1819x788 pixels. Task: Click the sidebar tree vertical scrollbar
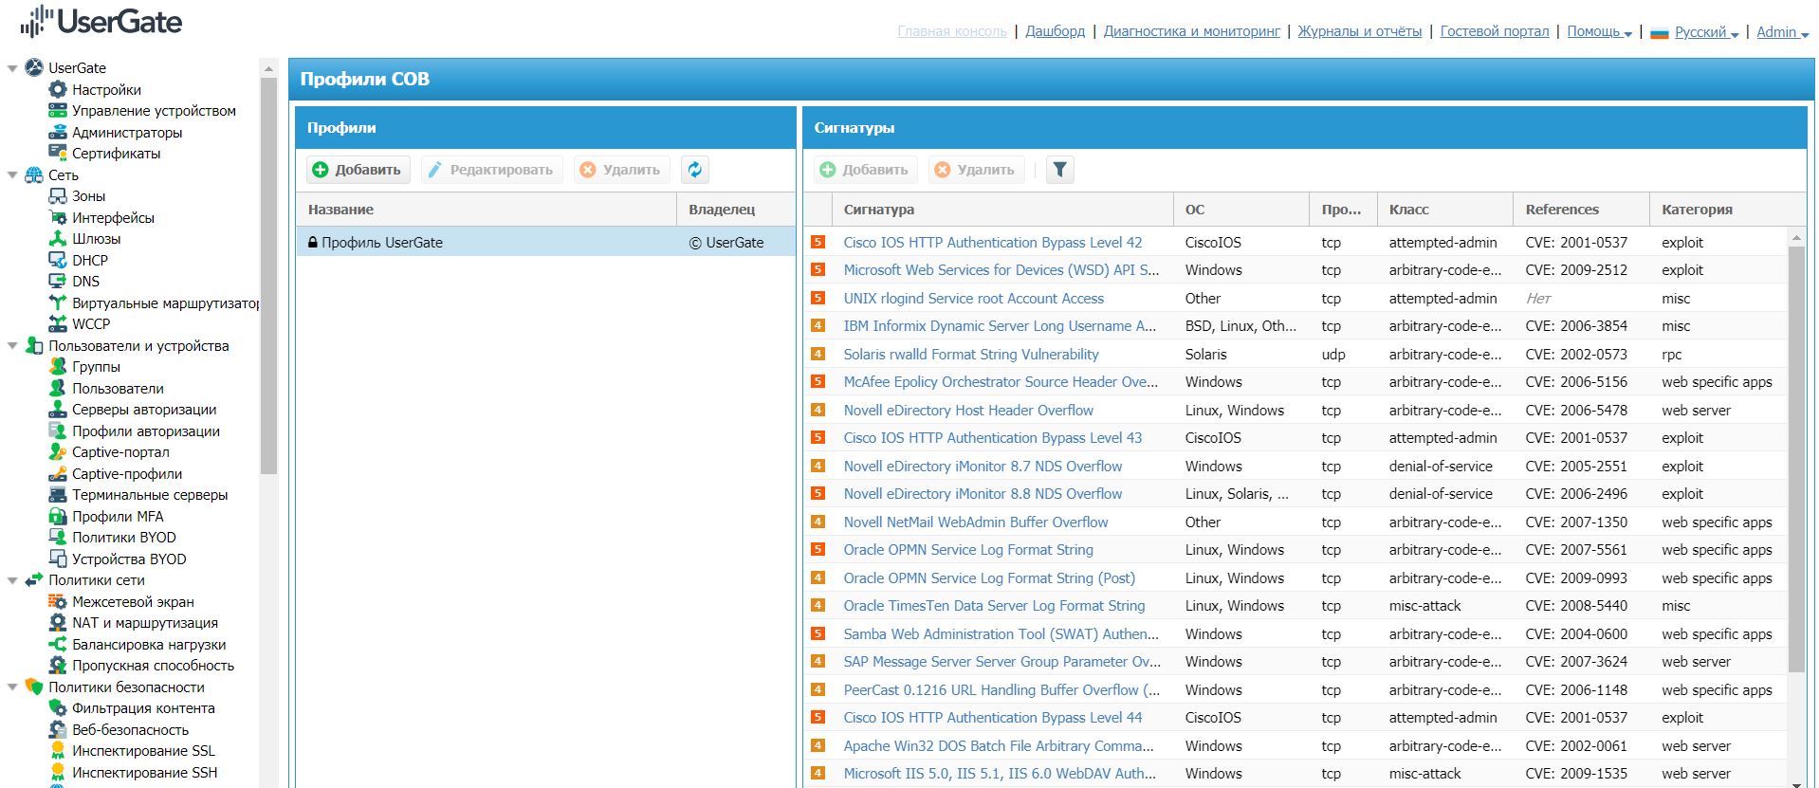tap(268, 275)
